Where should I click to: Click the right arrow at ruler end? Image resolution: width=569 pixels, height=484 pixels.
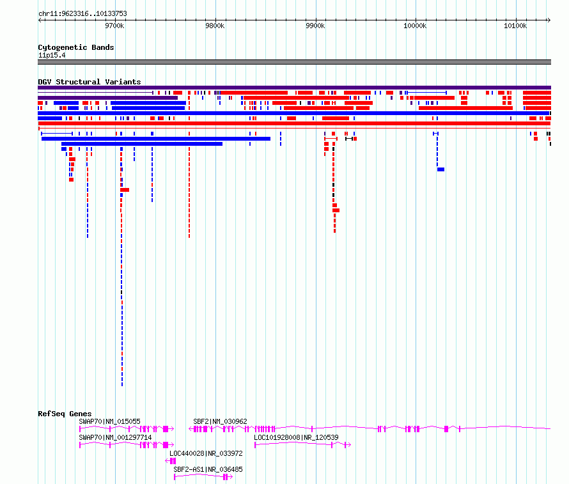click(x=549, y=20)
